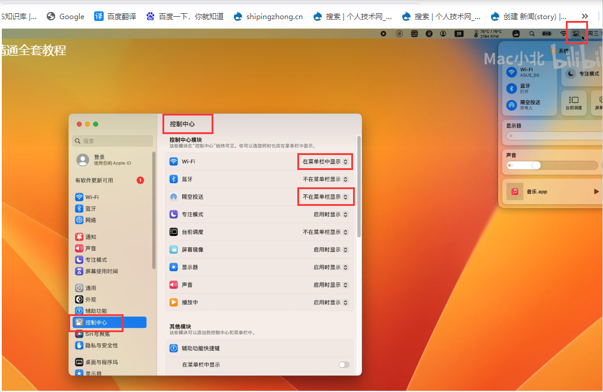Click 有软件更新可用 notice

tap(110, 181)
